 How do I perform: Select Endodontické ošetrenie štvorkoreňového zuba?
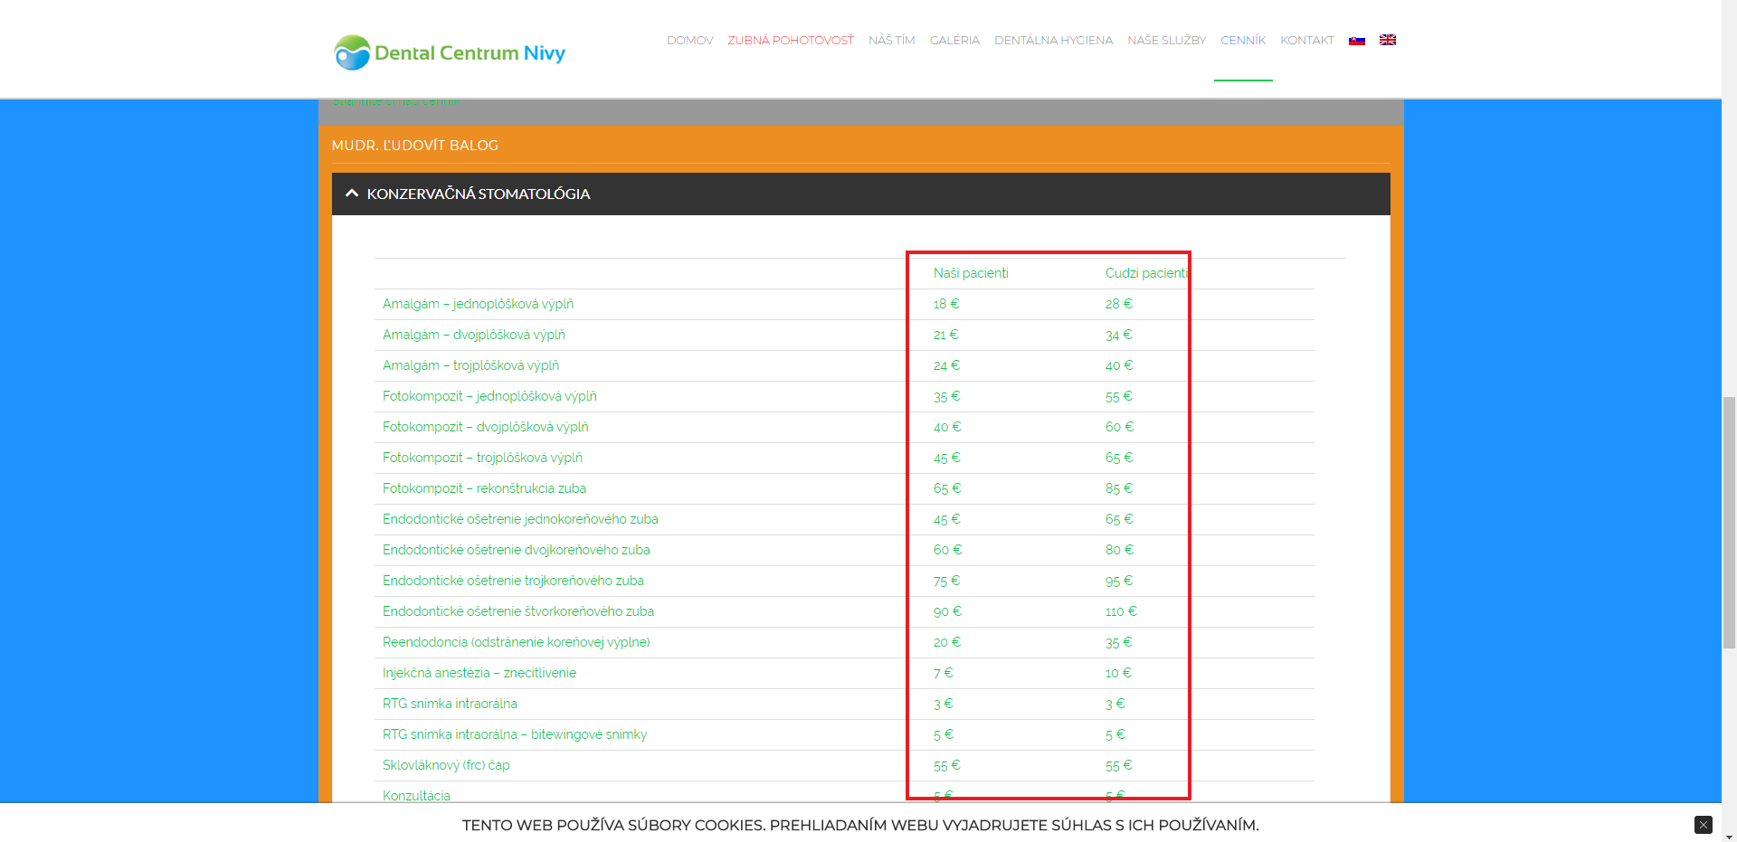(x=518, y=611)
